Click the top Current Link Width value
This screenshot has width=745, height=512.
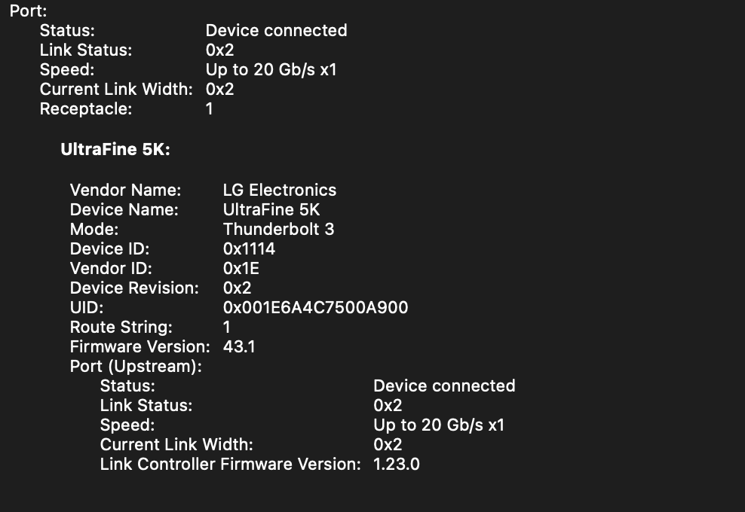click(x=219, y=89)
